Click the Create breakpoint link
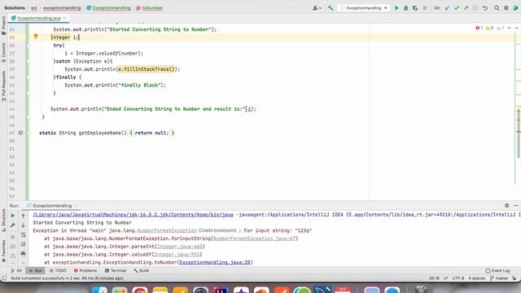Viewport: 521px width, 293px height. pyautogui.click(x=217, y=230)
